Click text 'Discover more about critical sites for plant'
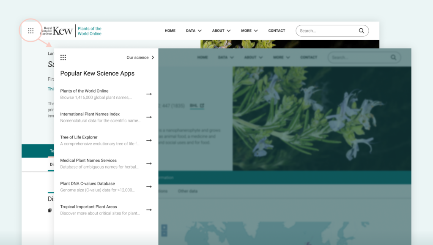 tap(100, 213)
